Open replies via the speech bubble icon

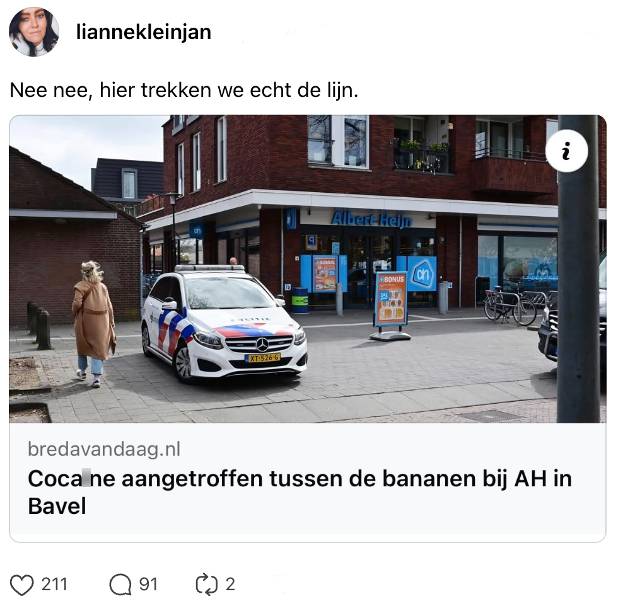point(120,585)
